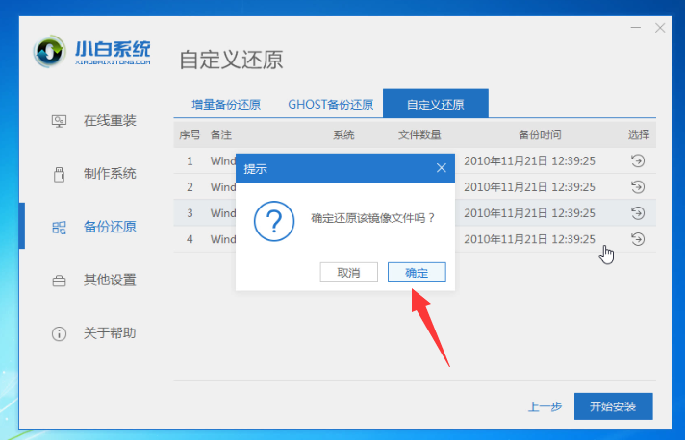The height and width of the screenshot is (440, 685).
Task: Click the 备份还原 grid icon
Action: coord(59,227)
